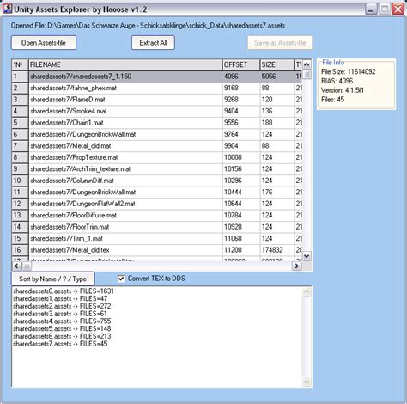The image size is (407, 404).
Task: Click the log box scroll up arrow
Action: tap(307, 292)
